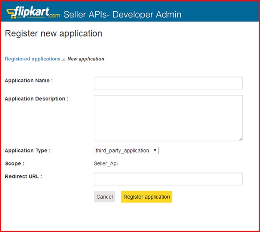Viewport: 260px width, 232px height.
Task: Focus the Application Name input field
Action: point(168,83)
